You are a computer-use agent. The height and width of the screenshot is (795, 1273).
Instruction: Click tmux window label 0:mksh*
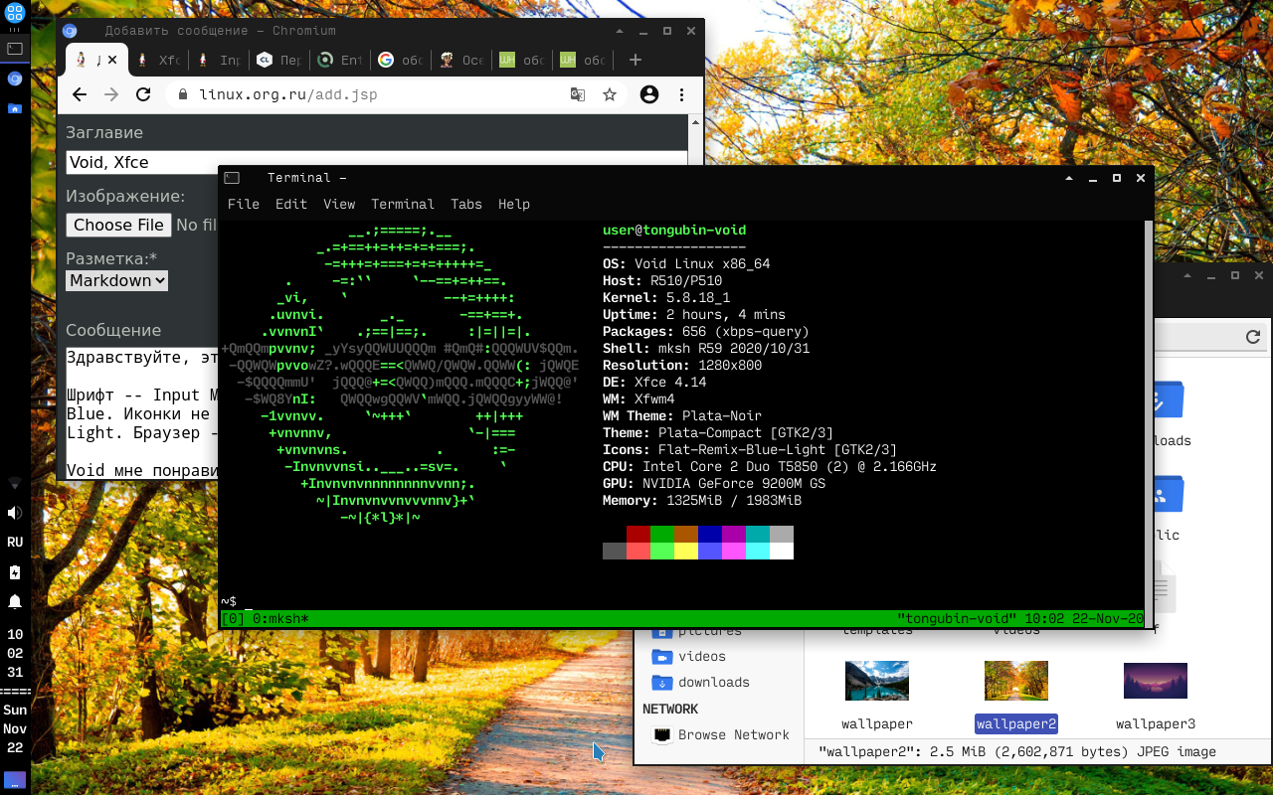[x=278, y=619]
